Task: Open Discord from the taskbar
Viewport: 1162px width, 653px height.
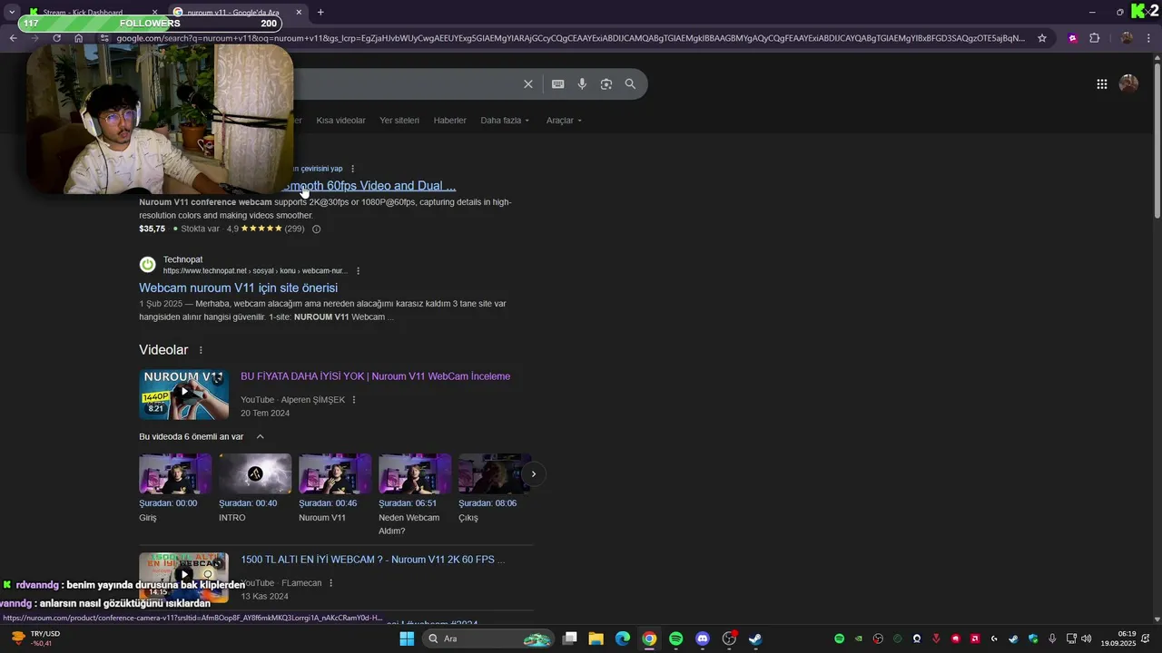Action: tap(702, 638)
